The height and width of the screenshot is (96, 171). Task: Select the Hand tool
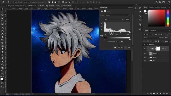point(2,67)
